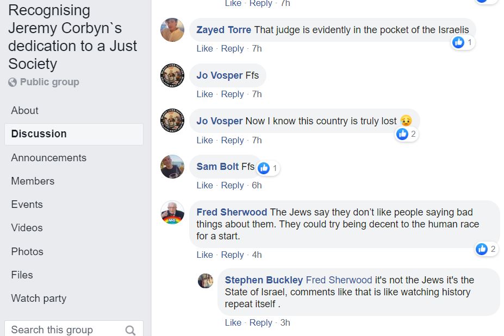Click Fred Sherwood's avatar image
This screenshot has height=336, width=504.
172,212
